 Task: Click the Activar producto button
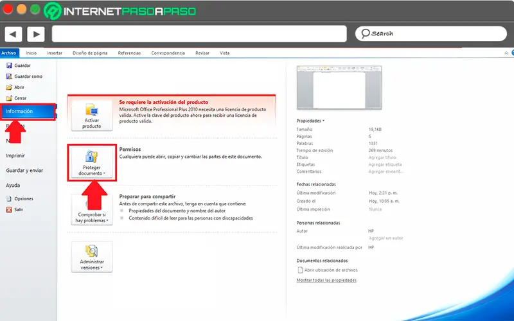coord(92,116)
